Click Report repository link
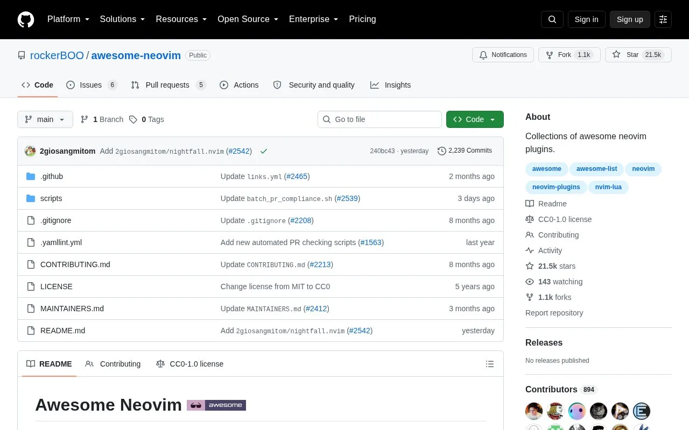 [x=554, y=313]
